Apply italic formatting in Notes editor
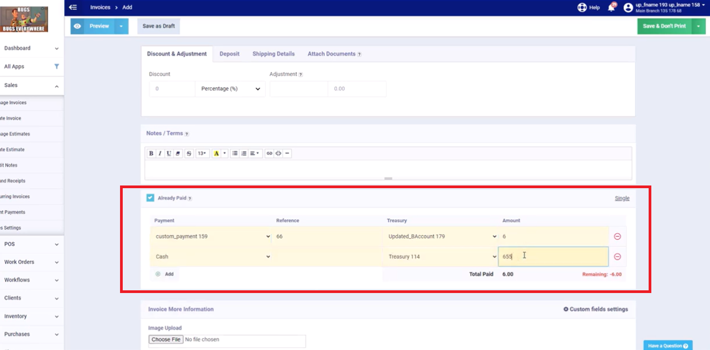Screen dimensions: 710x350 tap(160, 153)
